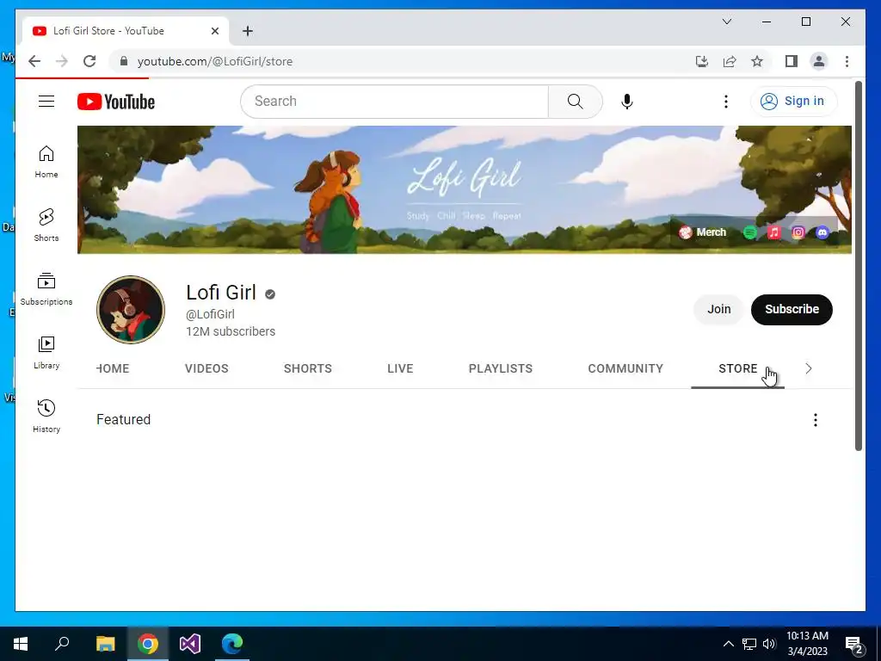Viewport: 881px width, 661px height.
Task: Open Chrome three-dot menu
Action: (847, 61)
